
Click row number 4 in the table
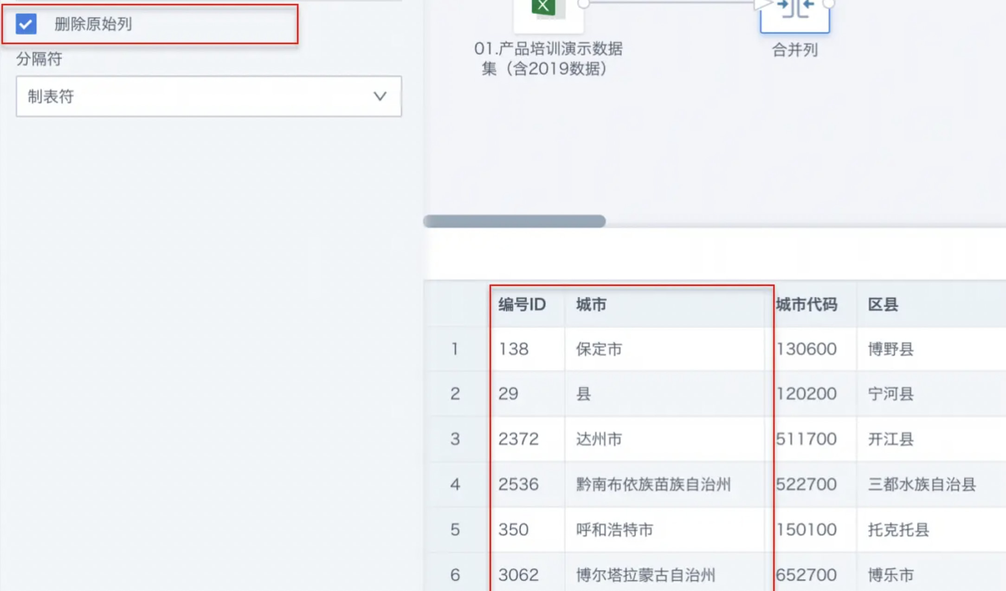click(455, 484)
